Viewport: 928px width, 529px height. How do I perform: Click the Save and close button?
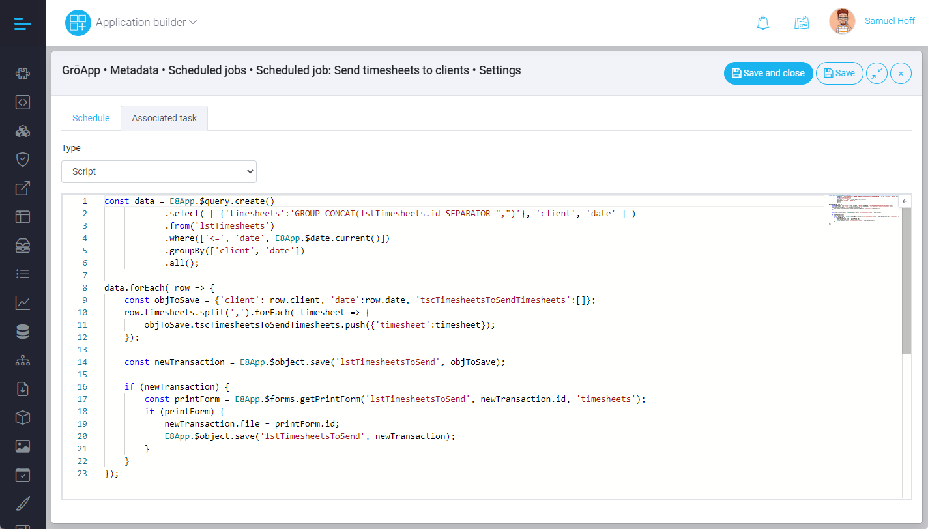click(x=768, y=73)
